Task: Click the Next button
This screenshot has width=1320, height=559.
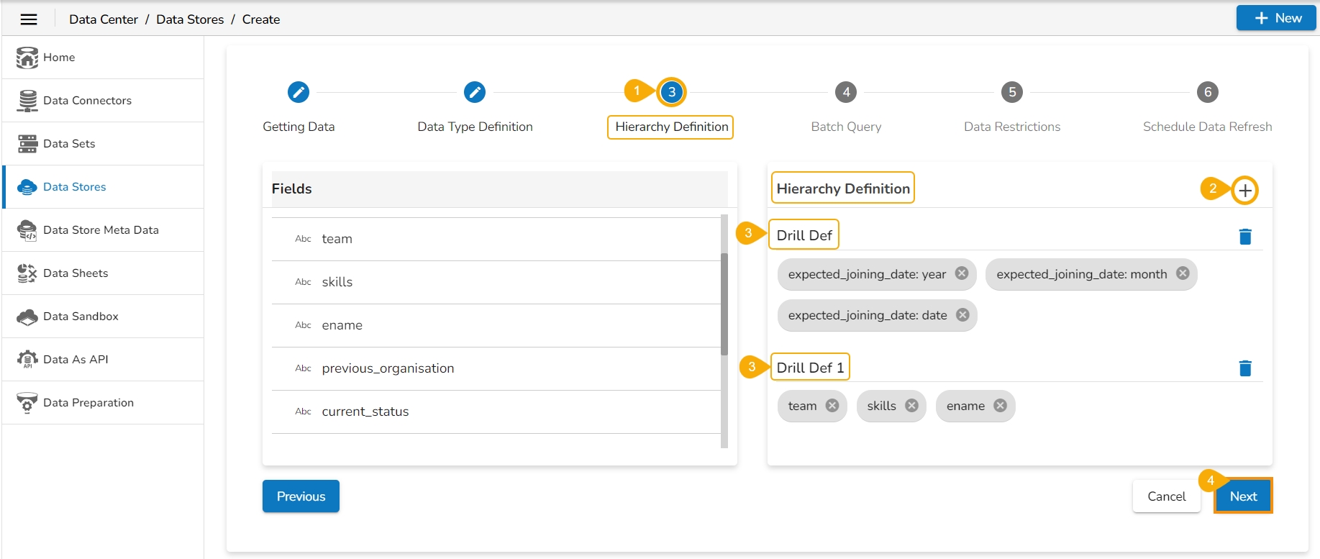Action: click(x=1243, y=496)
